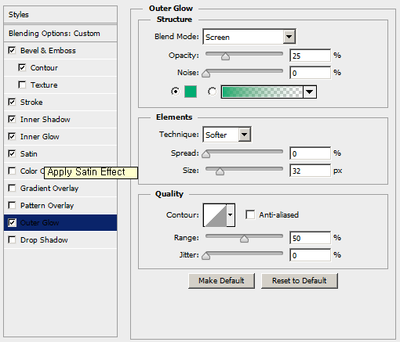The height and width of the screenshot is (342, 400).
Task: Uncheck the Bevel & Emboss checkbox
Action: [x=12, y=50]
